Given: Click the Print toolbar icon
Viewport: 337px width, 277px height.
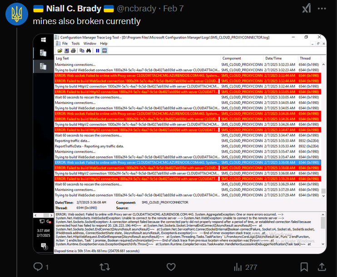Looking at the screenshot, I should pyautogui.click(x=73, y=51).
